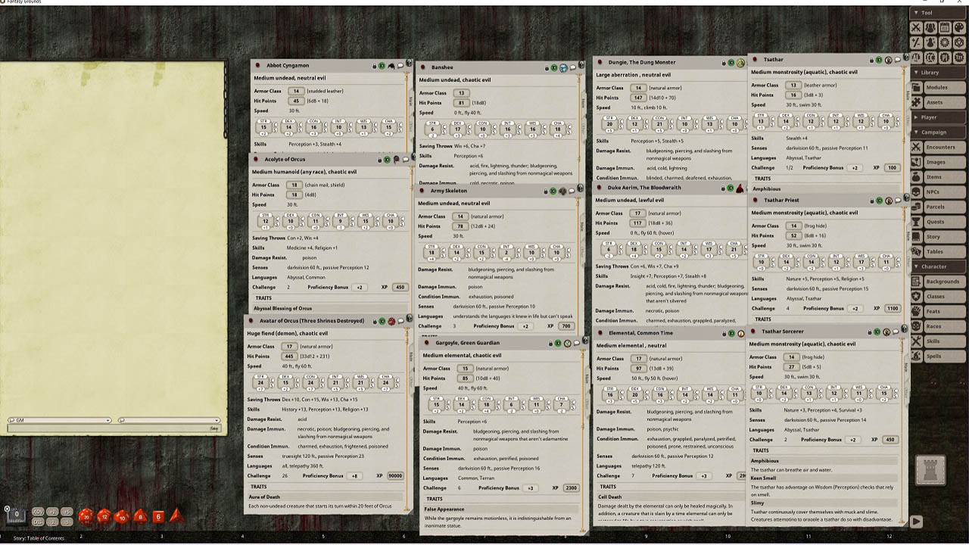969x545 pixels.
Task: Toggle the DIS disadvantage modifier
Action: click(x=38, y=522)
